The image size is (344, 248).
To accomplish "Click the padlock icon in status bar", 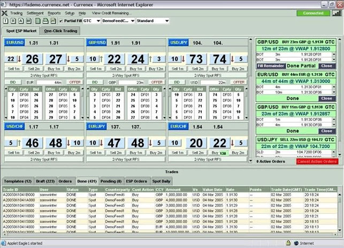I will pyautogui.click(x=288, y=243).
